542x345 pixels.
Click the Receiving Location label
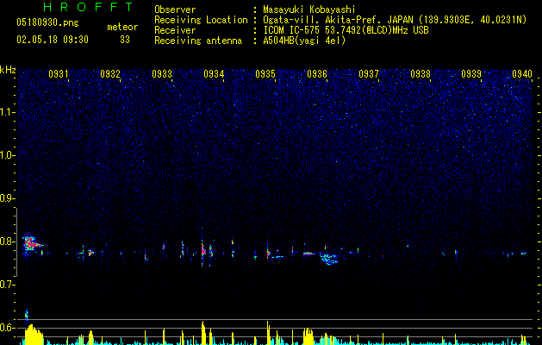[x=201, y=20]
